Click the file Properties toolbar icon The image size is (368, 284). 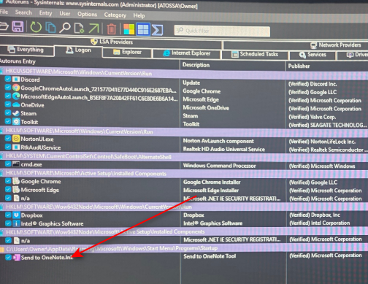[x=79, y=28]
